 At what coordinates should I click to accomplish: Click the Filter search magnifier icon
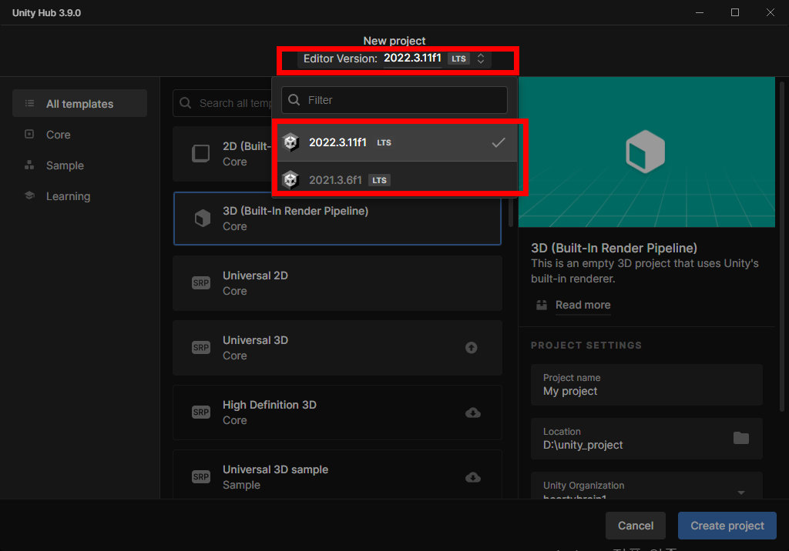[294, 99]
